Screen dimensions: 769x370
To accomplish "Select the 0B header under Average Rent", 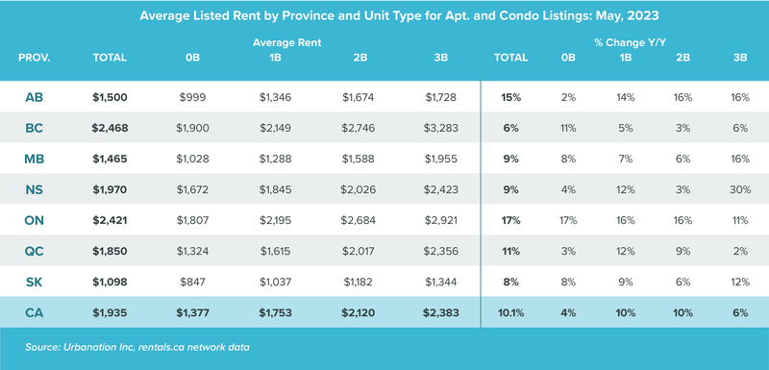I will pos(193,58).
